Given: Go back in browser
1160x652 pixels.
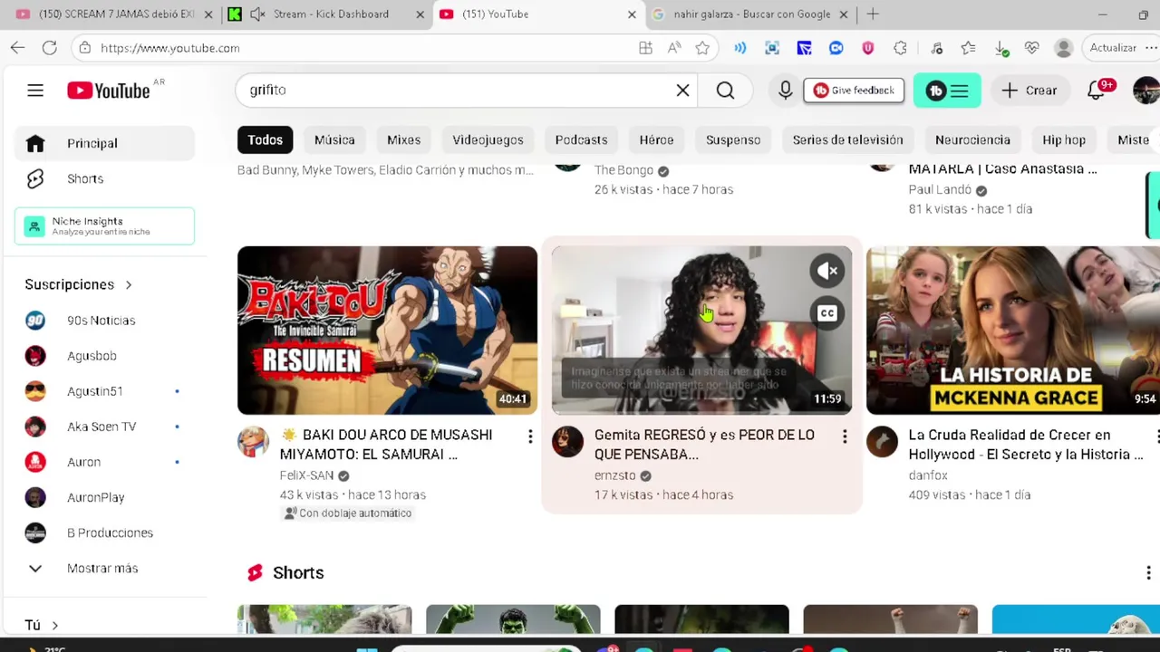Looking at the screenshot, I should tap(17, 48).
